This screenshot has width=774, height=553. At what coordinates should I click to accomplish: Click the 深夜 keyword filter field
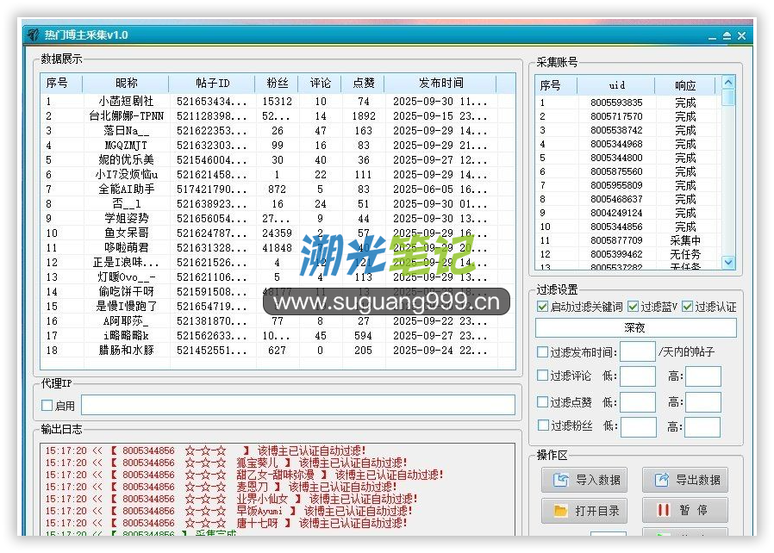pos(635,328)
